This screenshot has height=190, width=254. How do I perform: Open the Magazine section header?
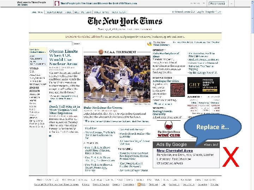125,149
